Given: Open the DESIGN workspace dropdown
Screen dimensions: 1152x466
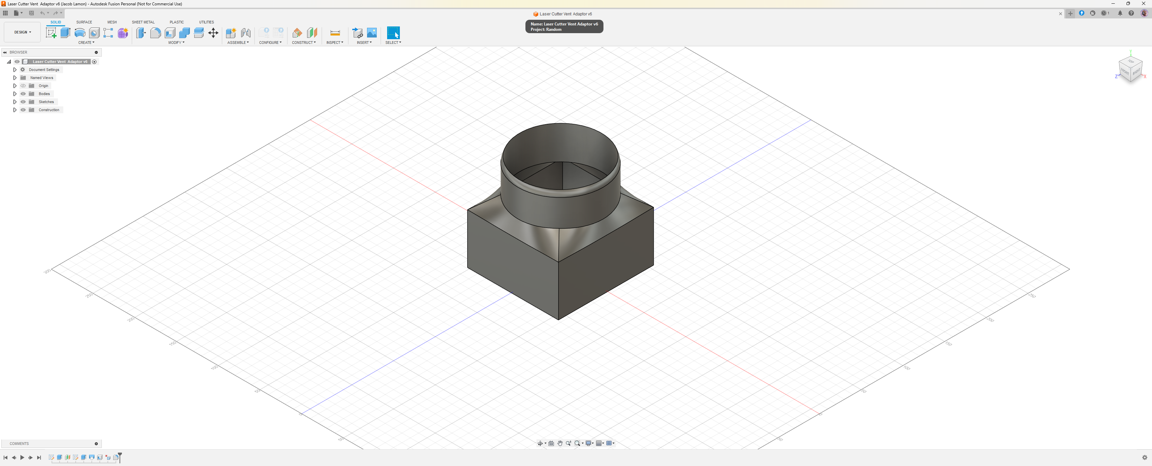Looking at the screenshot, I should pos(22,32).
